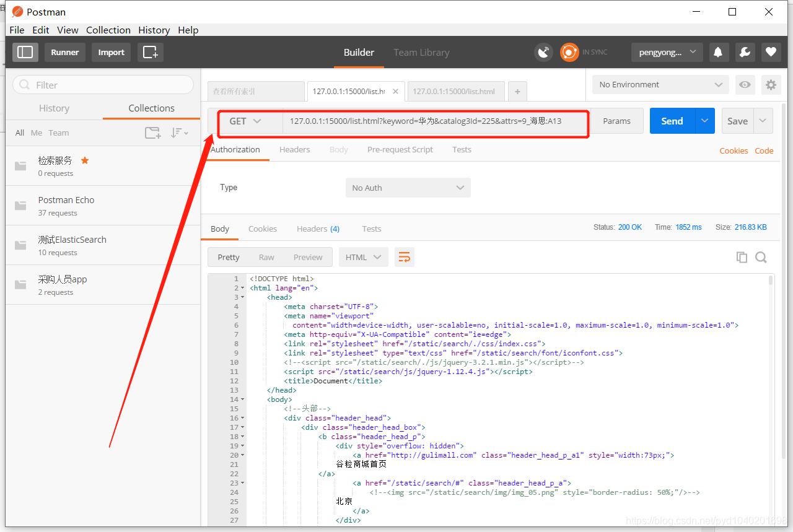
Task: Switch response view to Raw
Action: pos(266,257)
